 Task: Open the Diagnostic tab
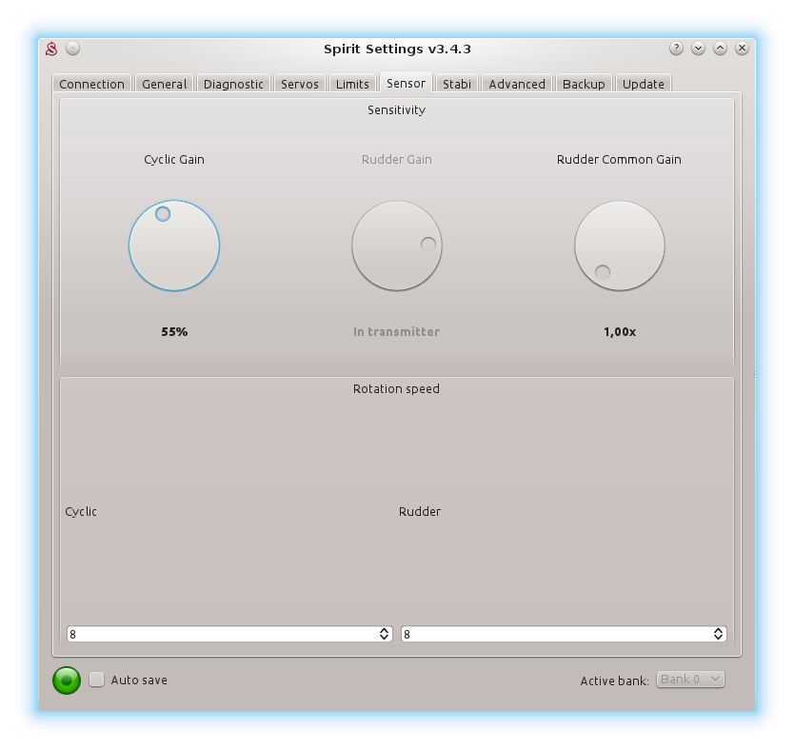tap(233, 84)
